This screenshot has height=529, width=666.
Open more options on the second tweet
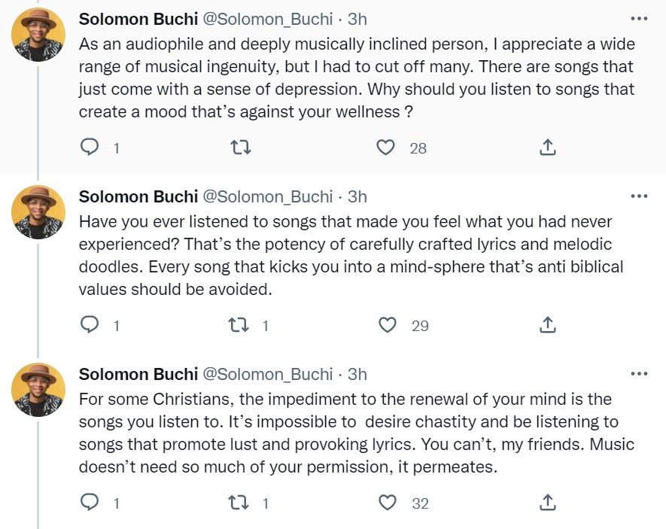[638, 196]
